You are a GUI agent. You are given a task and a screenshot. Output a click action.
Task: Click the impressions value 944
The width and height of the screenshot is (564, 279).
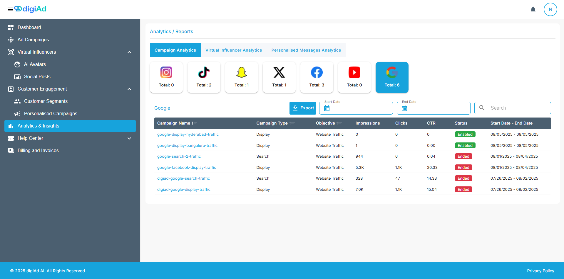[359, 156]
